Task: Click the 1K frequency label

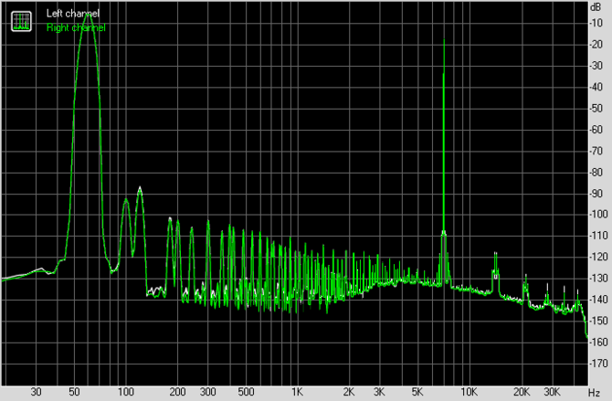Action: (298, 392)
